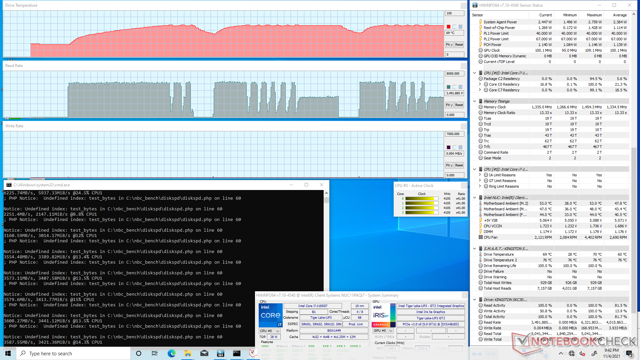Viewport: 640px width, 360px height.
Task: Expand the IA Limit Reasons row
Action: tap(480, 175)
